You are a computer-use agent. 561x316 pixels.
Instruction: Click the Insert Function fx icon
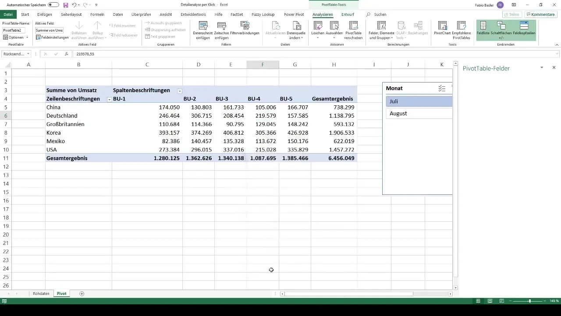point(67,54)
